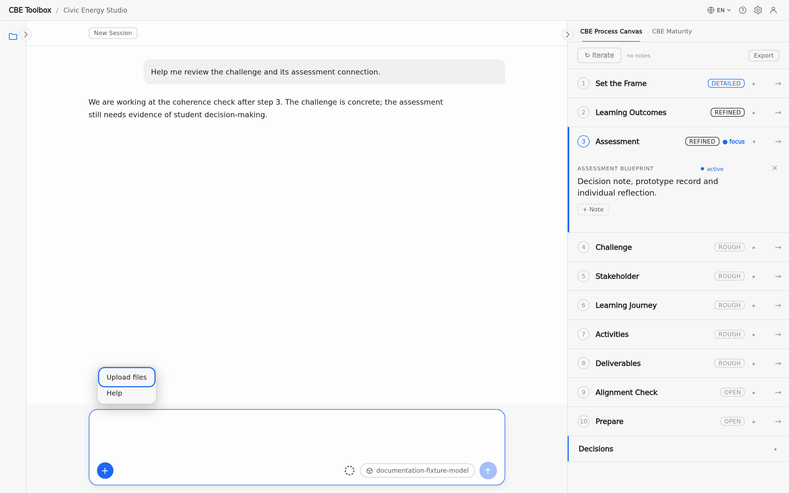Open the user profile icon

pyautogui.click(x=773, y=10)
